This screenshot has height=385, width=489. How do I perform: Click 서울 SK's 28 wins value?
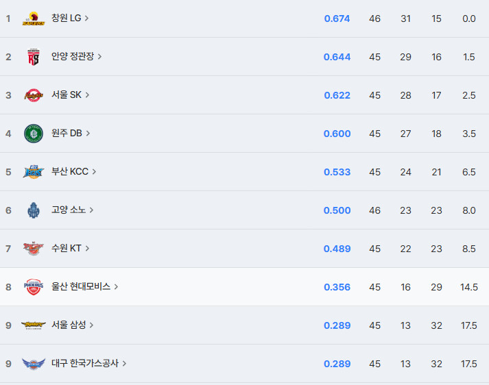pyautogui.click(x=405, y=95)
